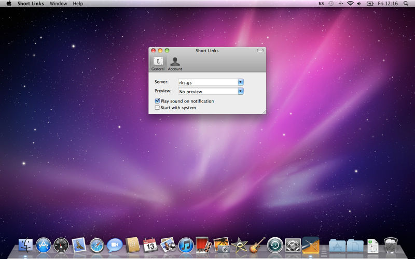Open the Short Links application menu

31,4
